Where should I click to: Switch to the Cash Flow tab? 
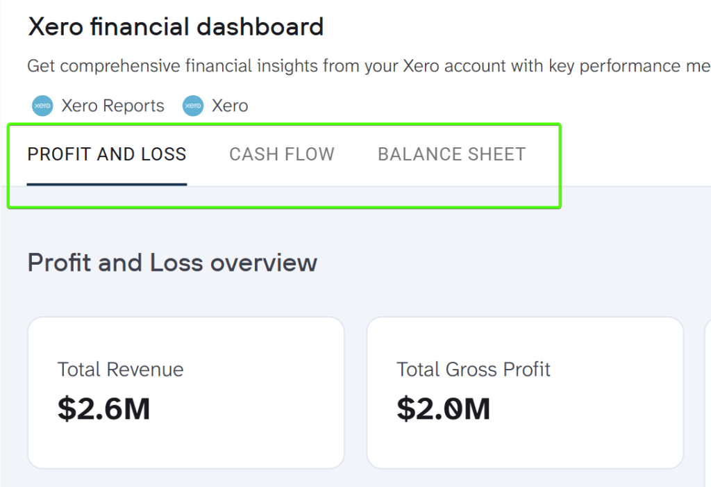(282, 154)
